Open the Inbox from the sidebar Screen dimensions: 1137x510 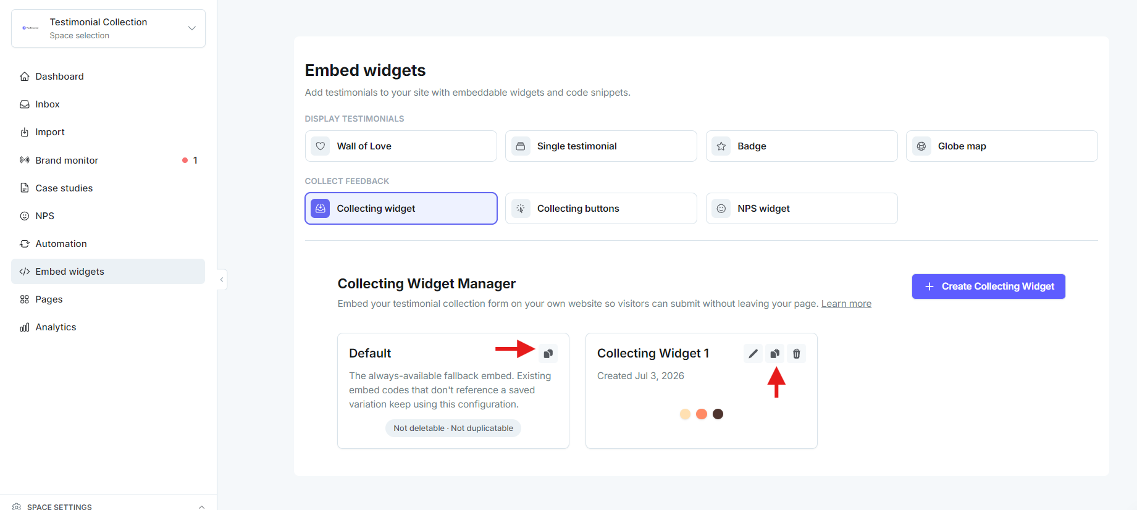coord(108,104)
